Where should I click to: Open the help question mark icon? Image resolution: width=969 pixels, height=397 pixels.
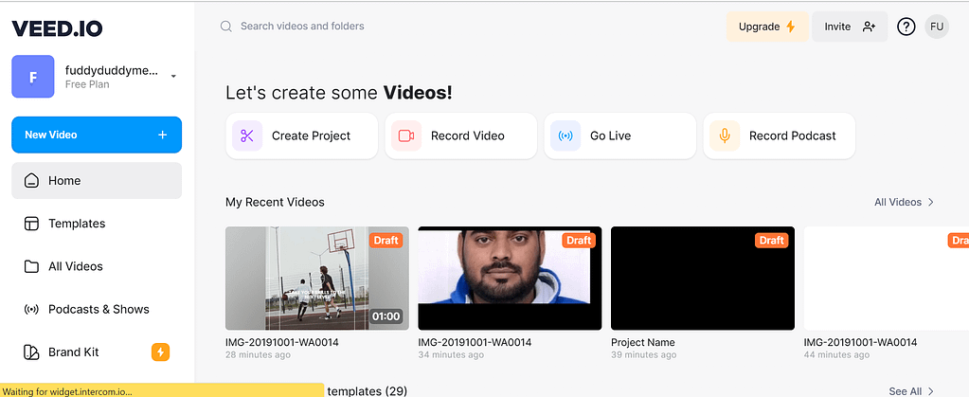pyautogui.click(x=906, y=27)
